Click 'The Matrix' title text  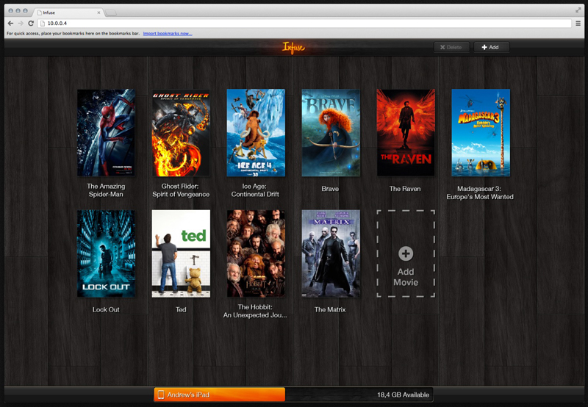click(330, 309)
